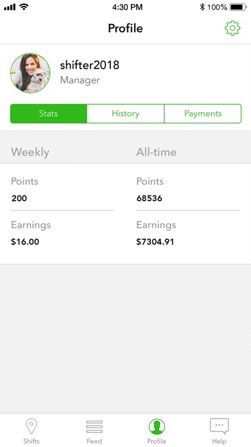Tap the 4:30 PM status bar clock
Viewport: 251px width, 447px height.
(x=127, y=7)
